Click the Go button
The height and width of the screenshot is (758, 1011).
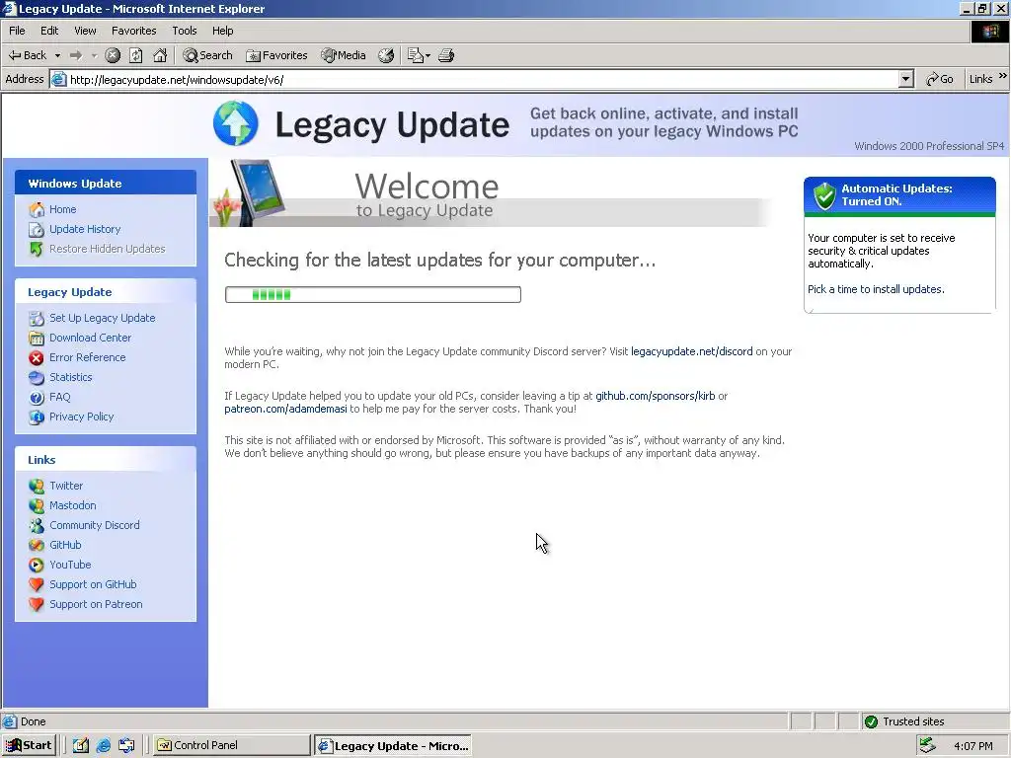tap(940, 79)
